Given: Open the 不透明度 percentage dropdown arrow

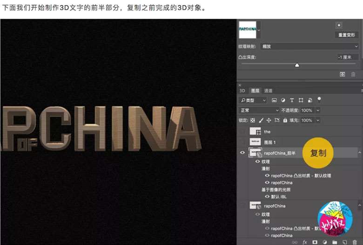Looking at the screenshot, I should click(318, 110).
